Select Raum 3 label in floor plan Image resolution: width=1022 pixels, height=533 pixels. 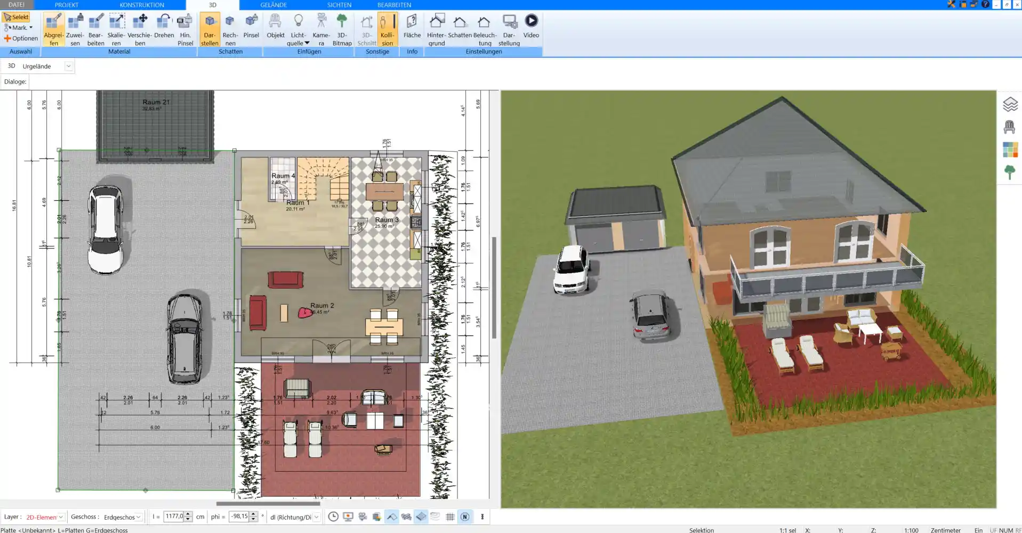[387, 219]
